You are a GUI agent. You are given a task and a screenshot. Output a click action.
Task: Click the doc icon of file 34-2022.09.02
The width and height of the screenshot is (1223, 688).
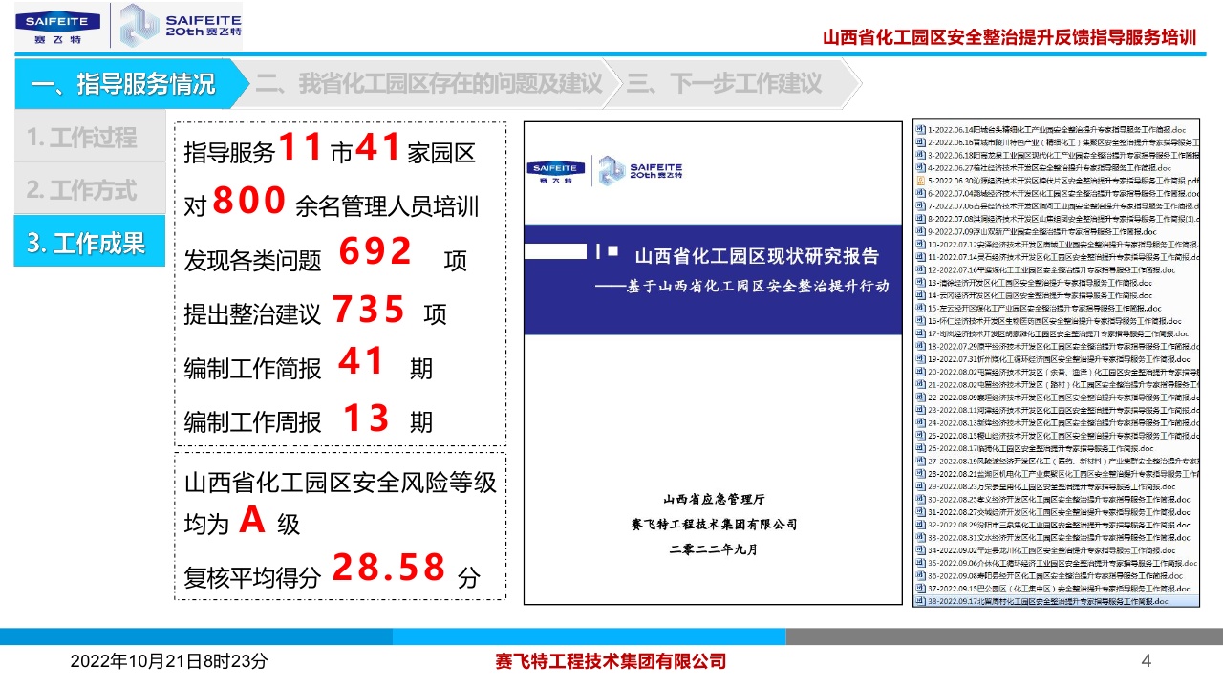pos(920,550)
